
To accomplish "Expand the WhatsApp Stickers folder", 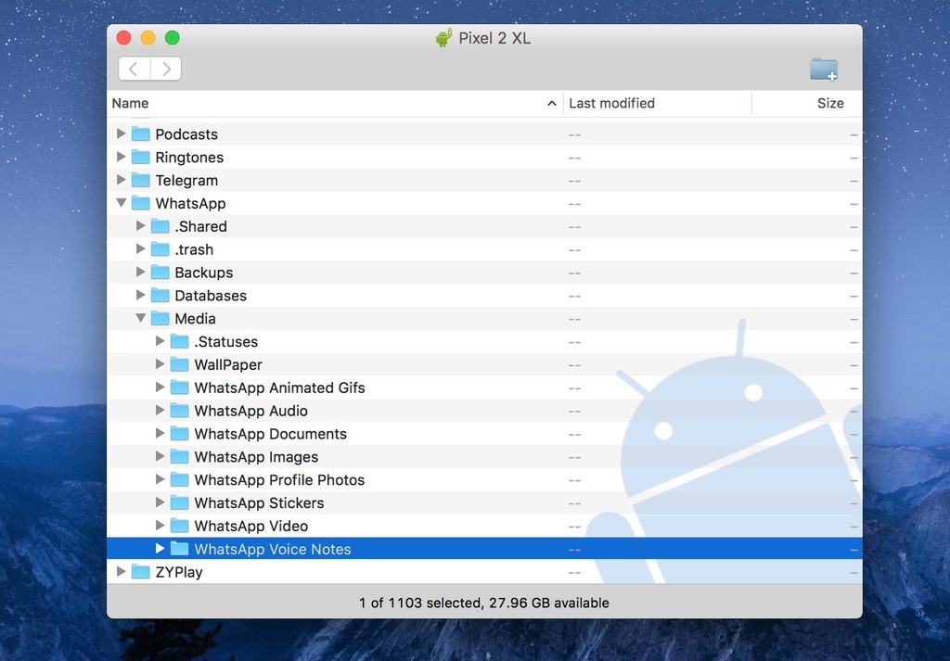I will coord(160,502).
